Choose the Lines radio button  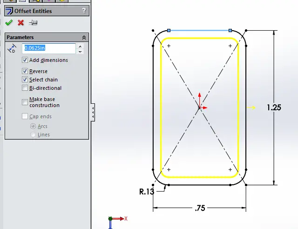tap(33, 135)
